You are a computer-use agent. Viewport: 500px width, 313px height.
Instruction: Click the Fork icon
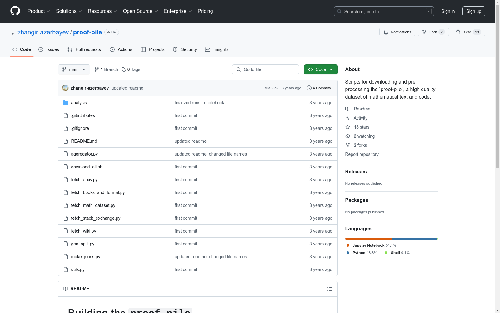point(424,32)
